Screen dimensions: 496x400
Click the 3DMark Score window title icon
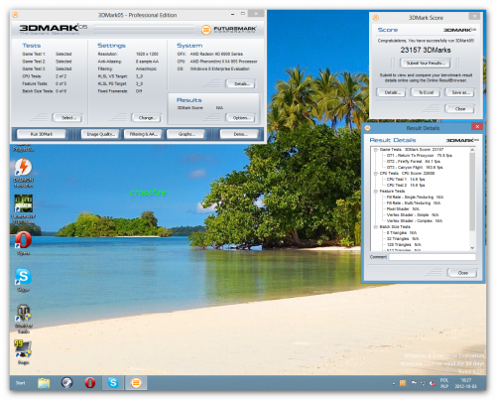coord(376,18)
